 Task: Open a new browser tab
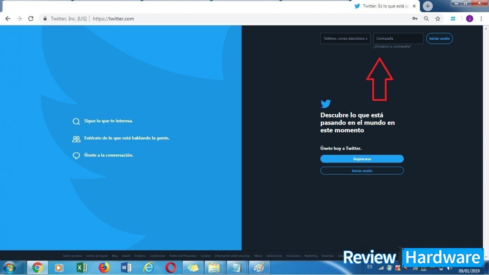(x=428, y=6)
